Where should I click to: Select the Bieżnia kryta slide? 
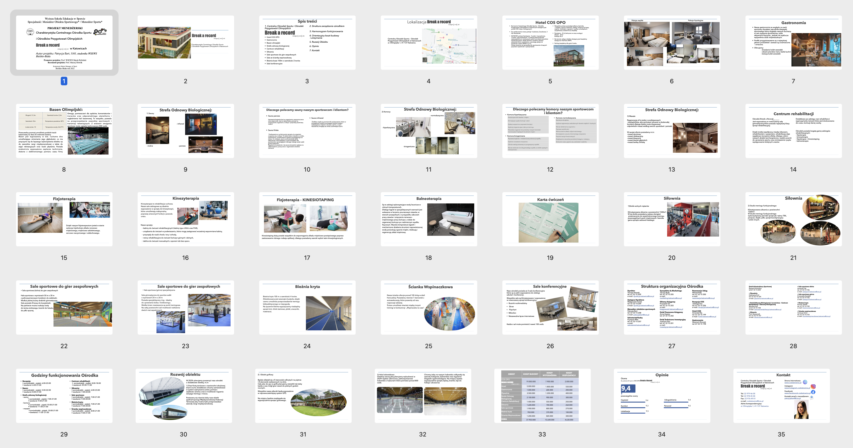[307, 307]
